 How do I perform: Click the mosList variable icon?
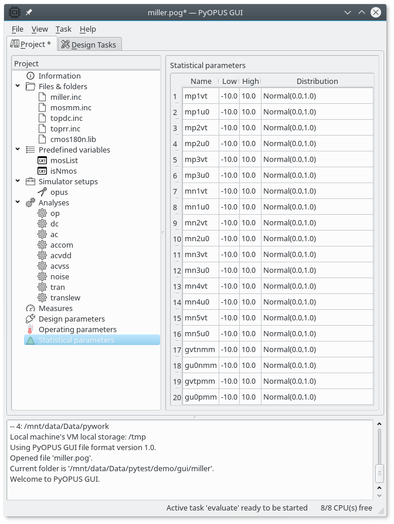click(x=42, y=160)
